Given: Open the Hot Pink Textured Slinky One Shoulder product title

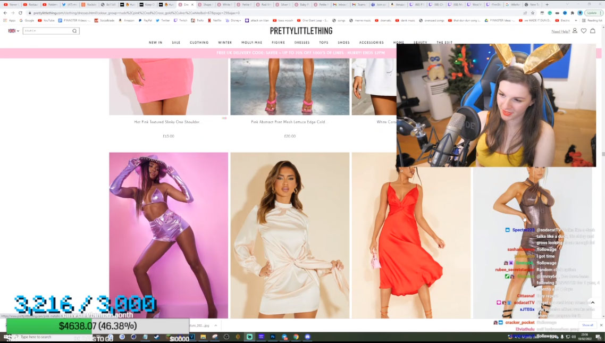Looking at the screenshot, I should 167,122.
